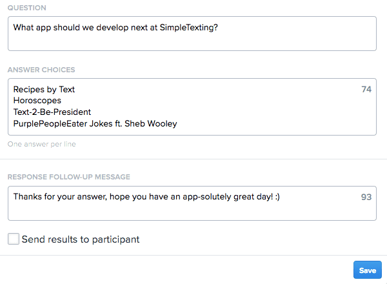Click the 'PurplePeopleEater Jokes ft. Sheb Wooley' line
Image resolution: width=387 pixels, height=284 pixels.
pyautogui.click(x=95, y=123)
